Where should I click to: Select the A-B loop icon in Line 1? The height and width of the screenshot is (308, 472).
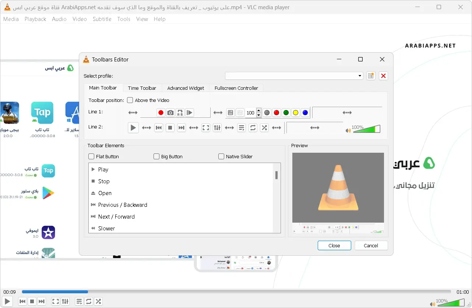[180, 112]
